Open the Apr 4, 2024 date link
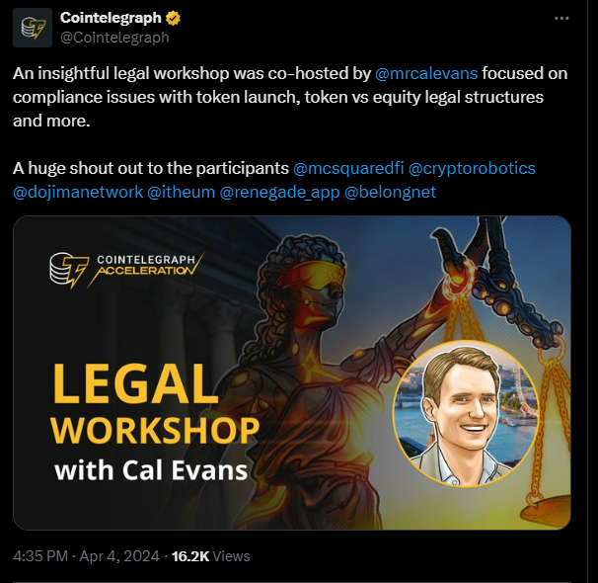This screenshot has width=598, height=583. click(119, 556)
